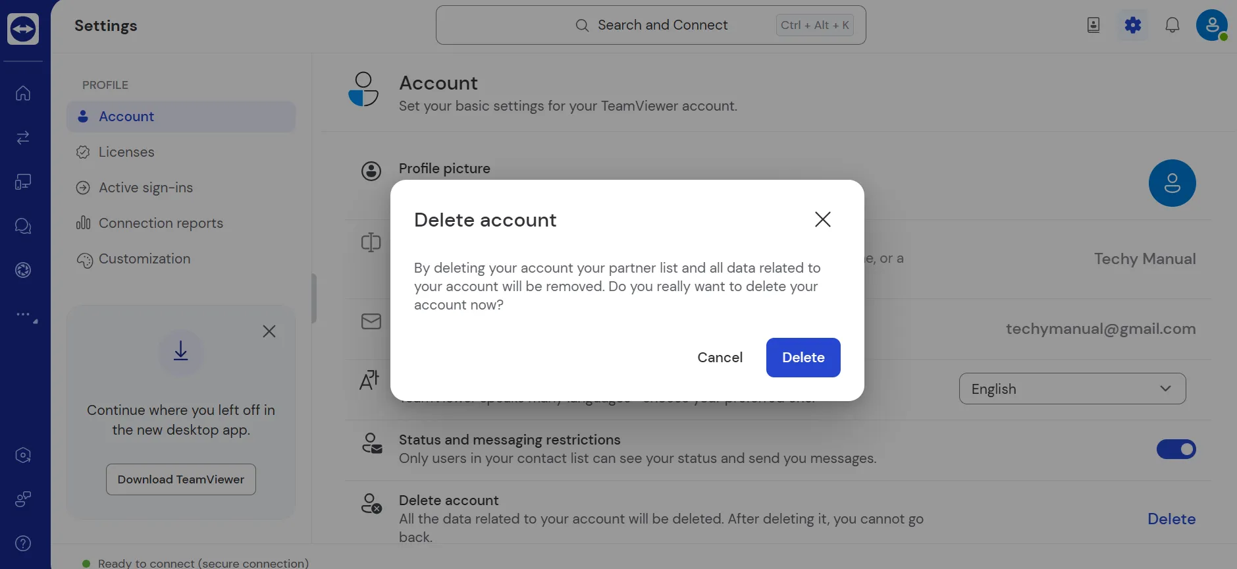Toggle Status and messaging restrictions switch
1237x569 pixels.
click(1176, 449)
